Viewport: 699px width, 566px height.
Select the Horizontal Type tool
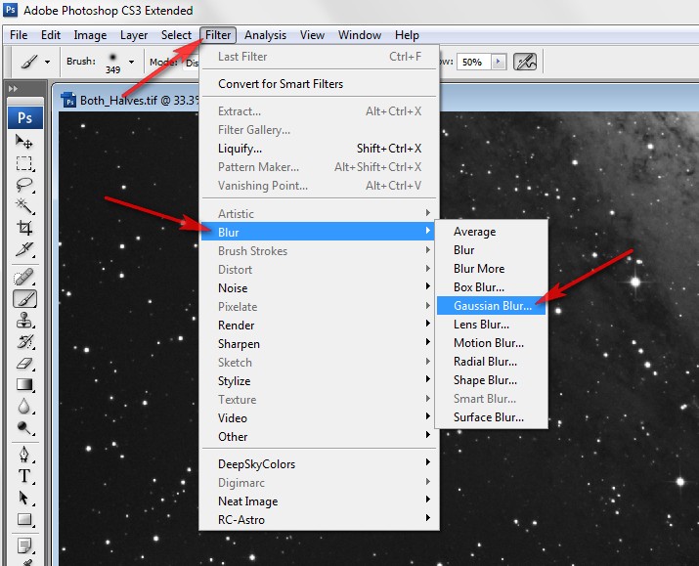[x=25, y=476]
